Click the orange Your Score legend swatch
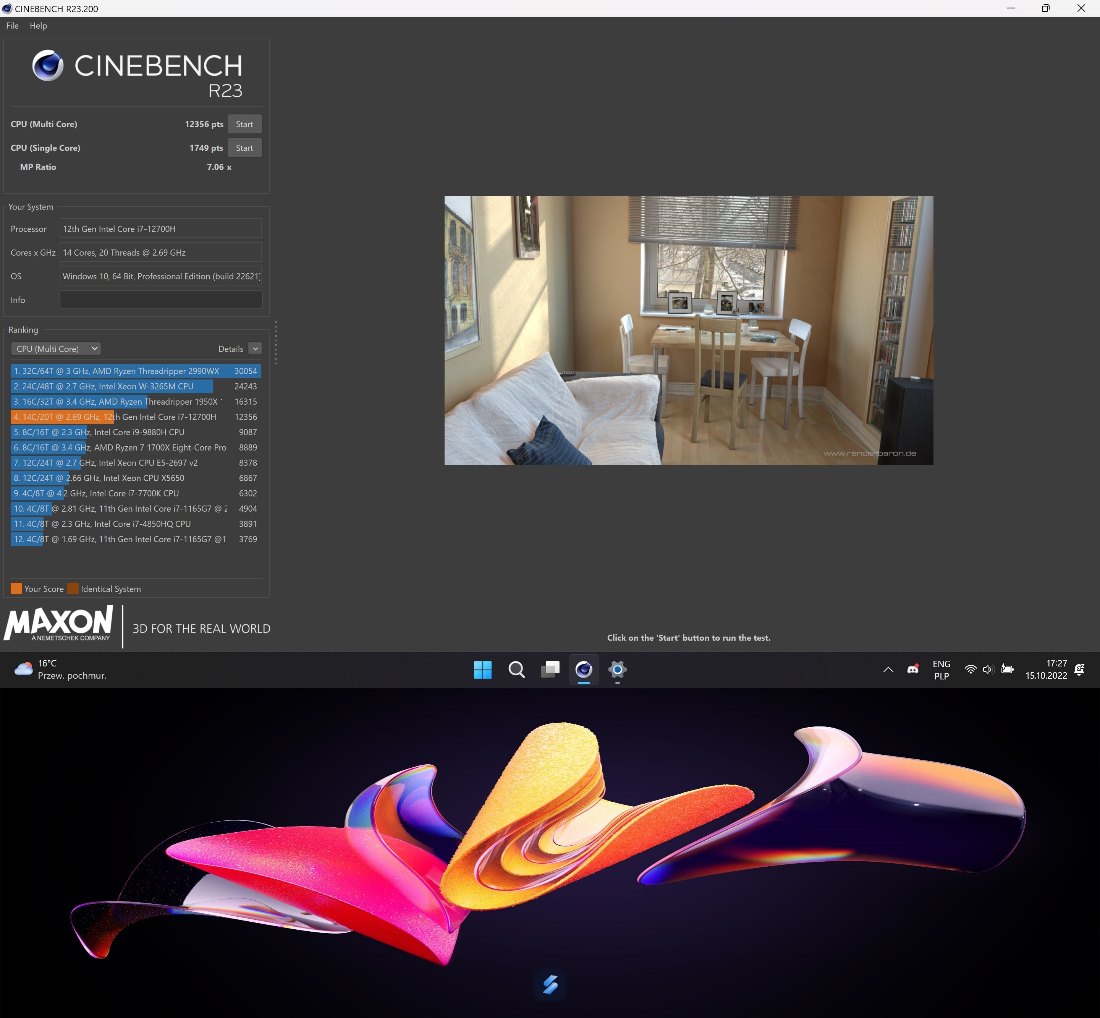 point(16,588)
